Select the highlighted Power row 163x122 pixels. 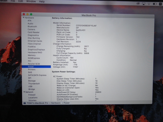tap(36, 67)
